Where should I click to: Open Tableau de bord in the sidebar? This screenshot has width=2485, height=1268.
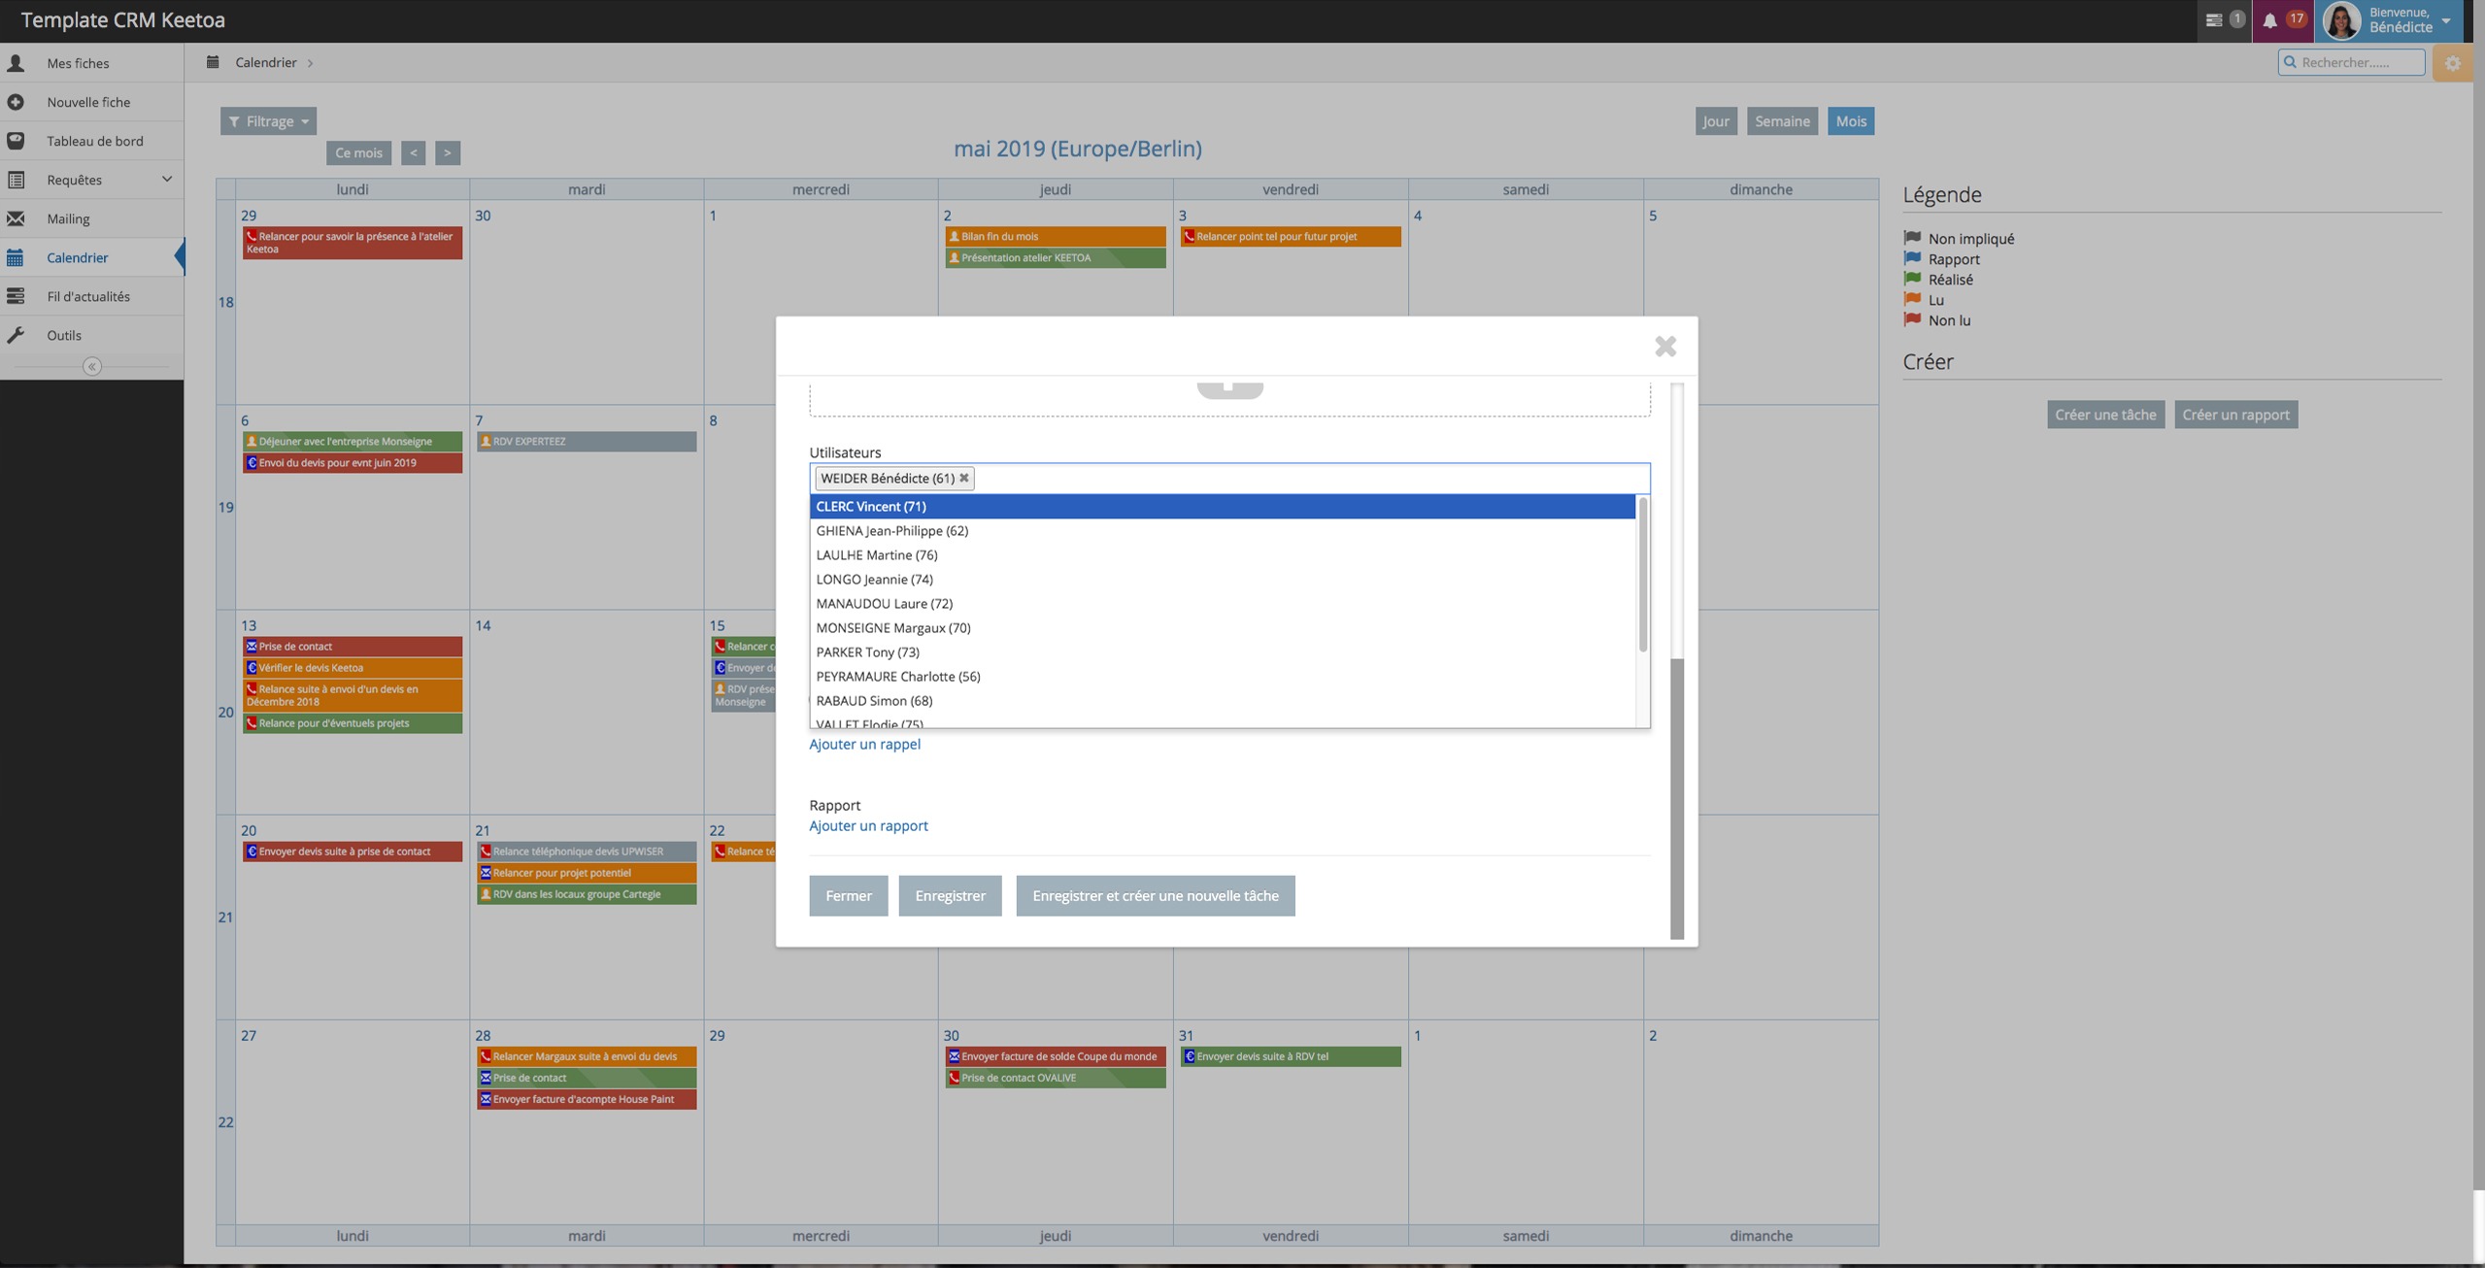click(94, 141)
